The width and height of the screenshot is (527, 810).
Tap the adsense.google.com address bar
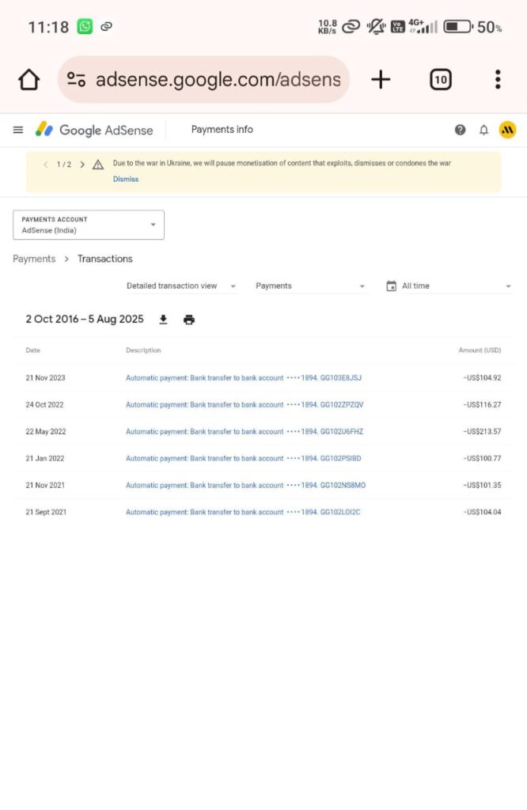pyautogui.click(x=203, y=80)
